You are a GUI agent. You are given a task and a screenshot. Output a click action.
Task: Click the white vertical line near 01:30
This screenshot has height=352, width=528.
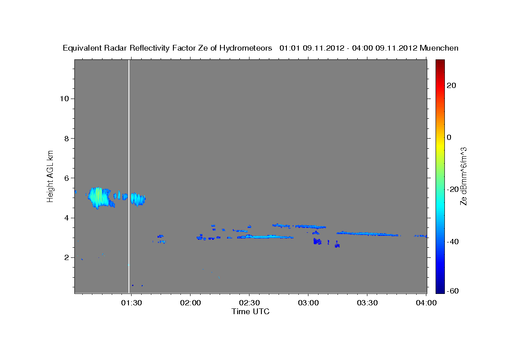pyautogui.click(x=129, y=176)
